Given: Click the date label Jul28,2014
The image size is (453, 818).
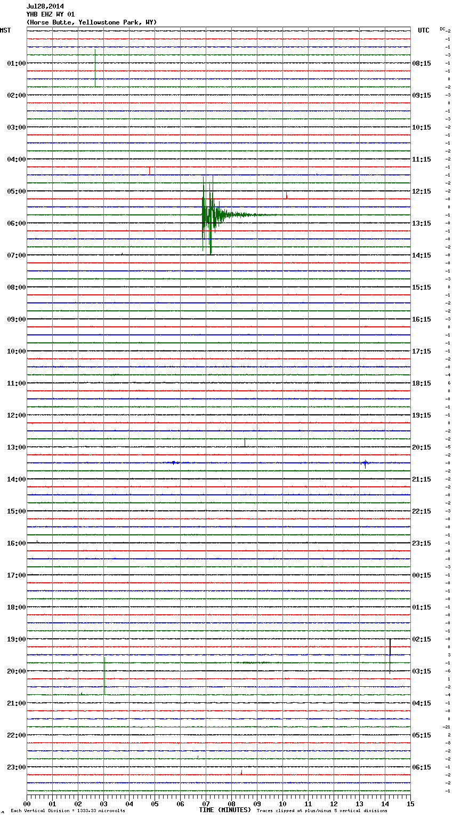Looking at the screenshot, I should [x=45, y=6].
